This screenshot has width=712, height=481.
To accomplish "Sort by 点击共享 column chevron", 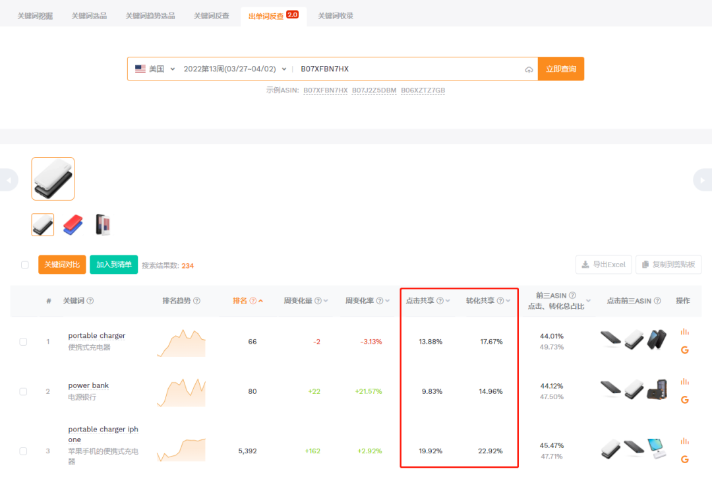I will click(448, 300).
